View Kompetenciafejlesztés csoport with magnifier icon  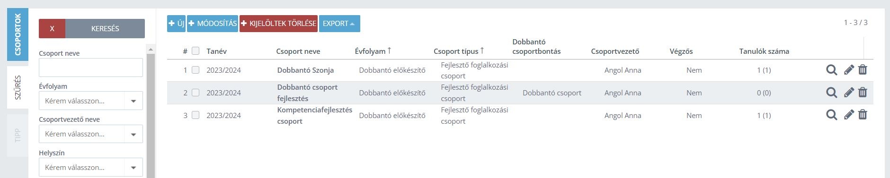[x=831, y=115]
